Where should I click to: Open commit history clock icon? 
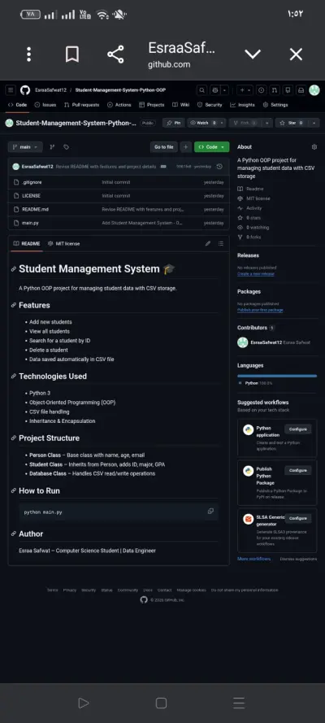(x=219, y=167)
